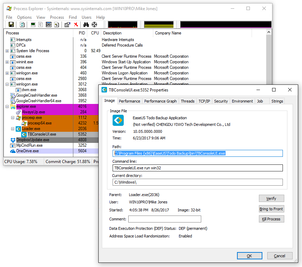Switch to the TCP/IP tab
The height and width of the screenshot is (267, 302).
click(204, 101)
